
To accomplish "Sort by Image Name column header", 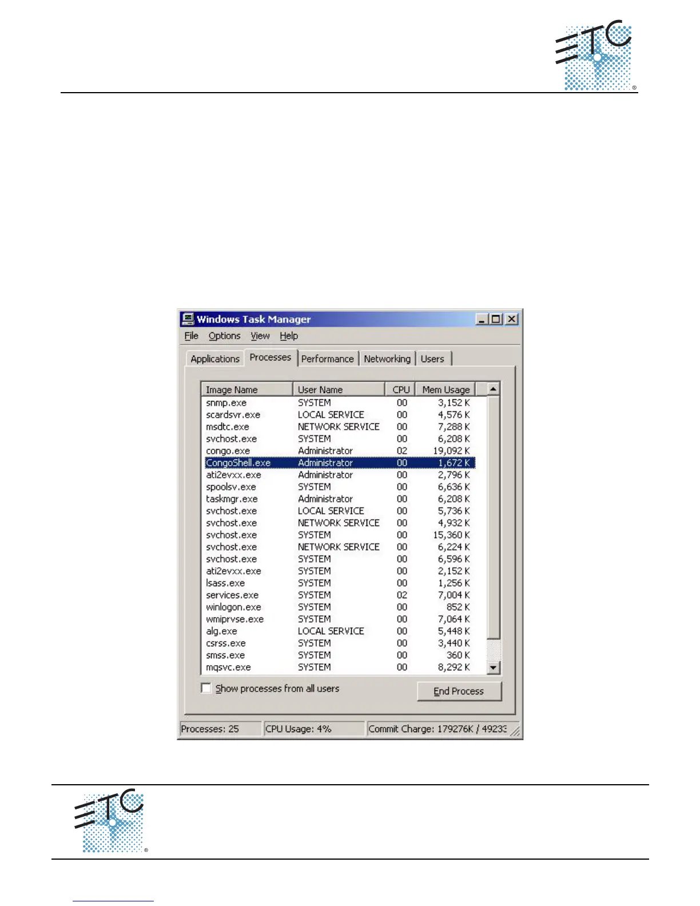I will point(247,390).
